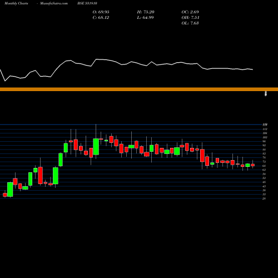Open the MunafaSutra.com label
The width and height of the screenshot is (278, 278).
pos(54,3)
